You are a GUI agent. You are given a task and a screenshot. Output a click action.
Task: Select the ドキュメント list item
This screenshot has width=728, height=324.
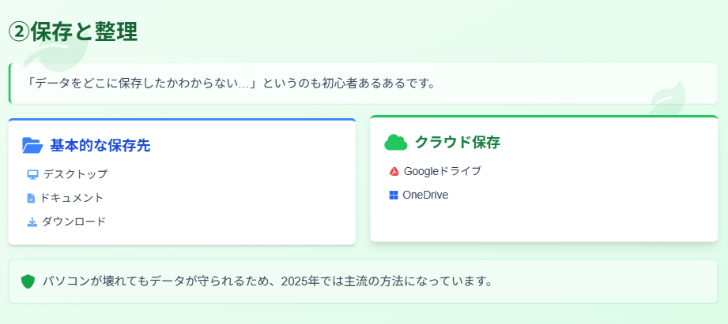(72, 198)
